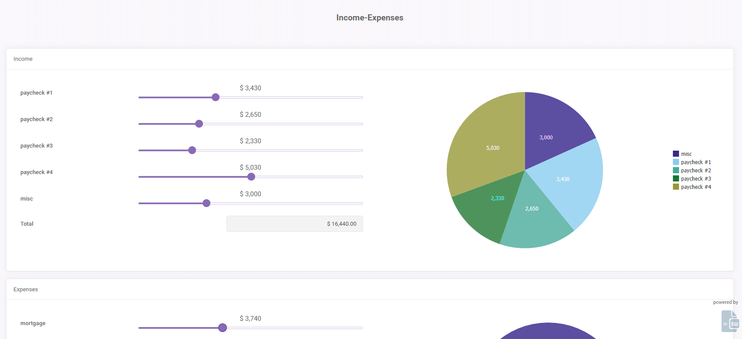
Task: Toggle paycheck #1 legend color swatch
Action: [676, 162]
